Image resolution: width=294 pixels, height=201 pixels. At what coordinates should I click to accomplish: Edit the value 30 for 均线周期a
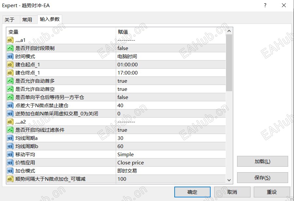pyautogui.click(x=171, y=138)
